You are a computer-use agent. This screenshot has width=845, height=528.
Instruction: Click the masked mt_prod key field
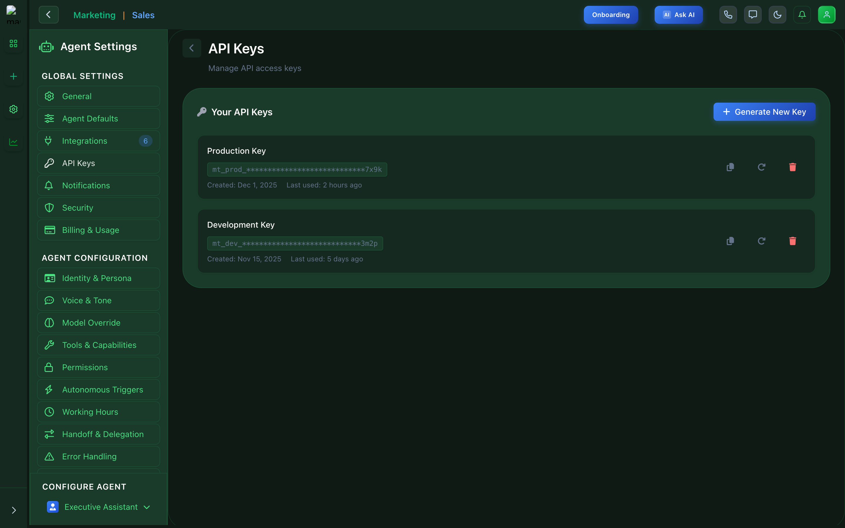tap(297, 169)
